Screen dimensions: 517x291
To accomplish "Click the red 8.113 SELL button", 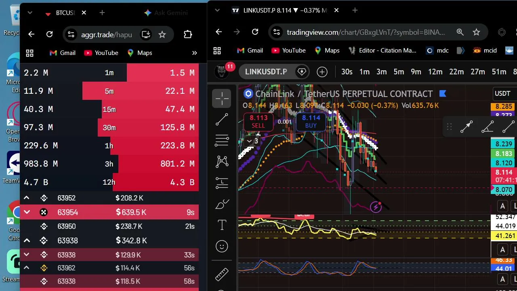I will tap(258, 121).
